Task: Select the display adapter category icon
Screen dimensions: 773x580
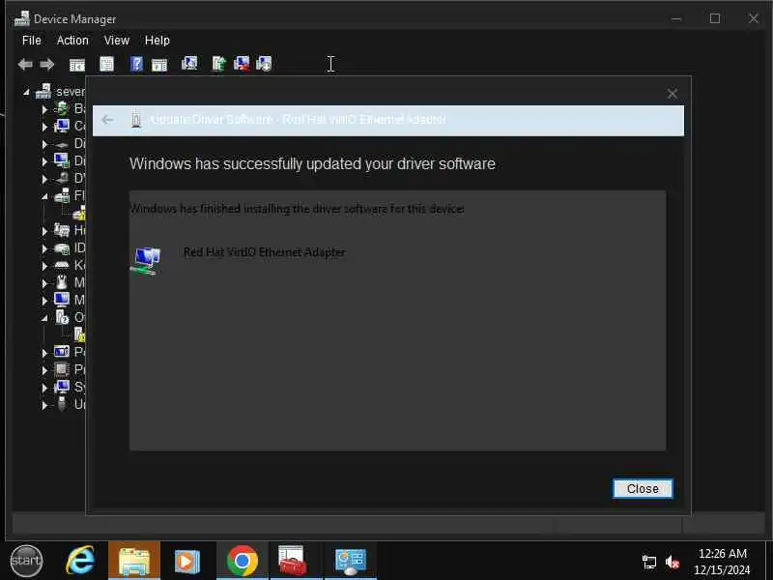Action: pos(62,160)
